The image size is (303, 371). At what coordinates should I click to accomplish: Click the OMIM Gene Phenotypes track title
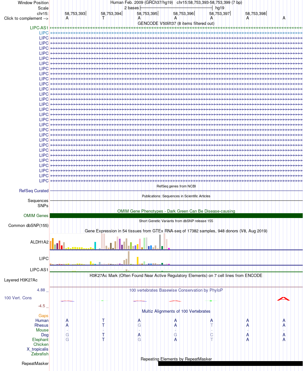[x=176, y=211]
